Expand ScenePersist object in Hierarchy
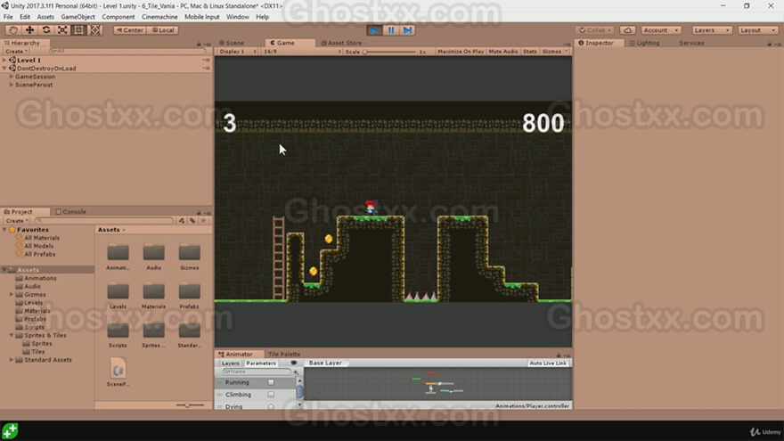The width and height of the screenshot is (784, 441). click(x=11, y=85)
